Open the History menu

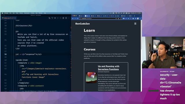point(21,13)
